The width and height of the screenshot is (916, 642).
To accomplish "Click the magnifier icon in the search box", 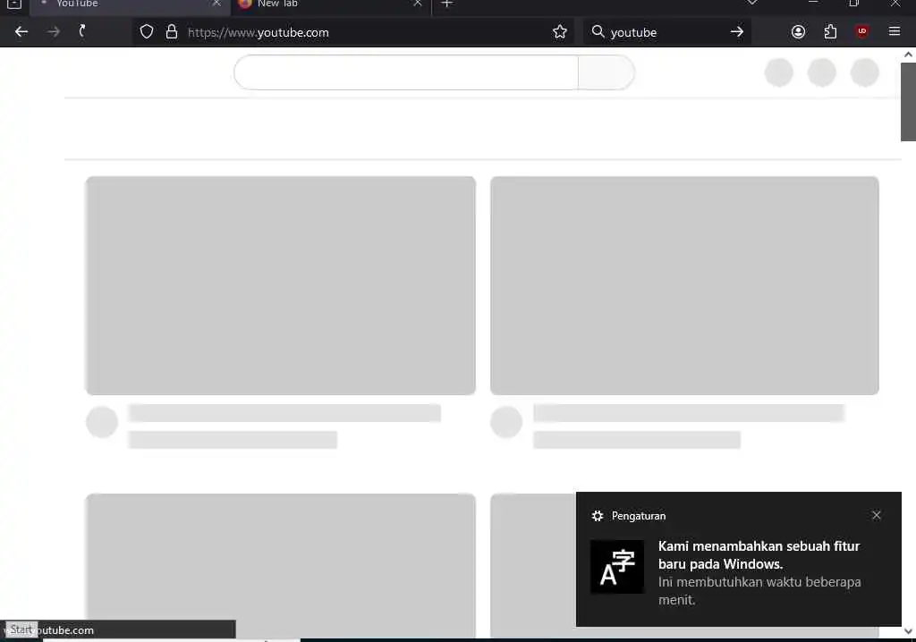I will coord(598,31).
